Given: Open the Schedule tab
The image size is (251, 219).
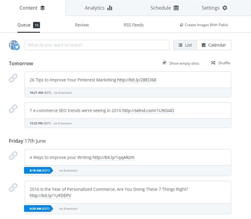Looking at the screenshot, I should (x=165, y=8).
